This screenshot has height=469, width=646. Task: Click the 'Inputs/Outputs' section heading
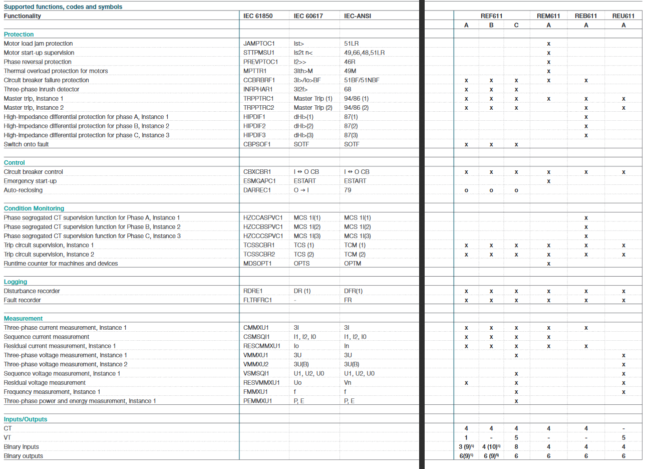(x=26, y=419)
